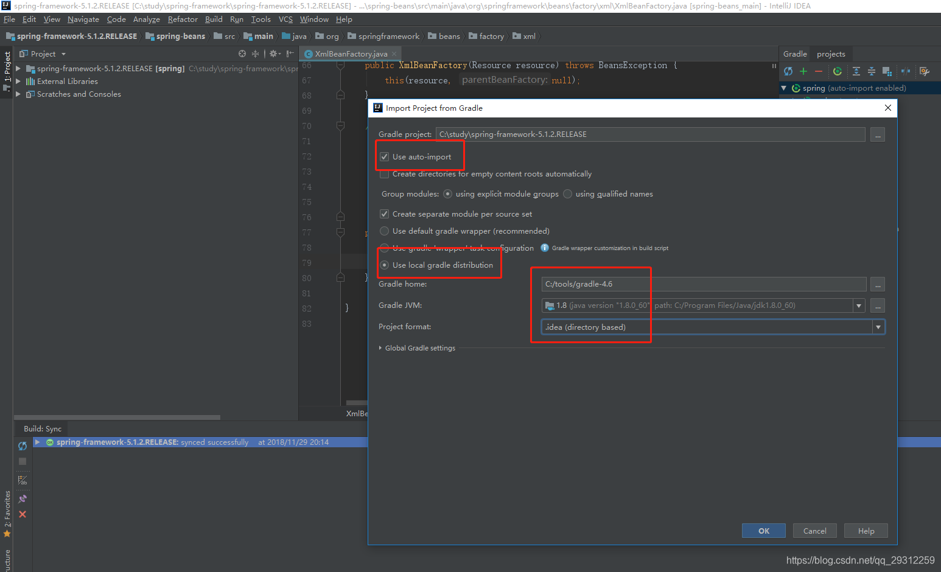Open the Project panel gear settings

pyautogui.click(x=274, y=54)
